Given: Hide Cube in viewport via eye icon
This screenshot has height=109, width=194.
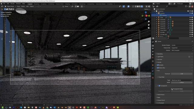Looking at the screenshot, I should click(x=190, y=18).
